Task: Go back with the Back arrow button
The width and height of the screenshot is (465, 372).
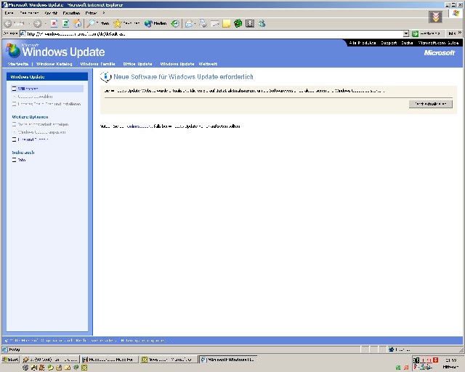Action: pos(15,23)
